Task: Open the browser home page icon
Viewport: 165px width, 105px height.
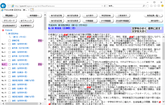Action: (151, 6)
